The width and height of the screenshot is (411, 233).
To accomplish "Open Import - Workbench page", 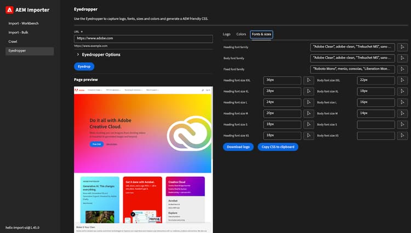I will [x=24, y=24].
